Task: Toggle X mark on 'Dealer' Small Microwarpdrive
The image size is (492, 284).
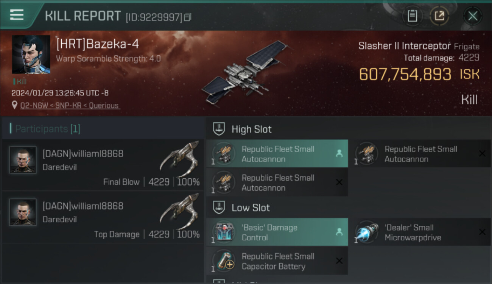Action: point(482,232)
